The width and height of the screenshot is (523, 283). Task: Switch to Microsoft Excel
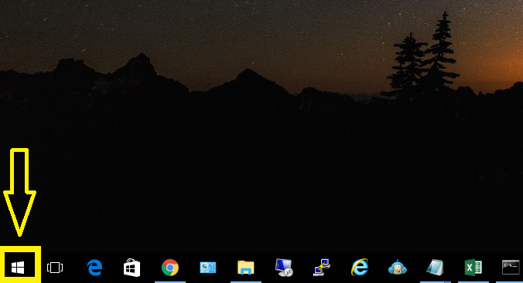click(x=473, y=268)
